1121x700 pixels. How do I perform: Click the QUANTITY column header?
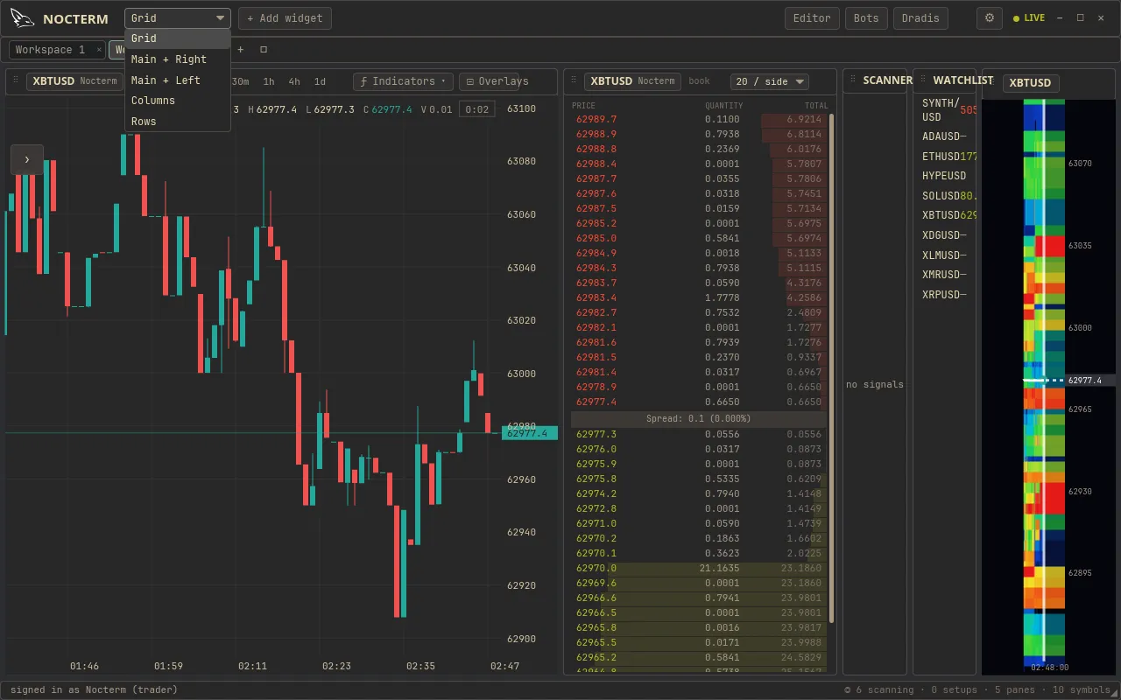(x=724, y=106)
